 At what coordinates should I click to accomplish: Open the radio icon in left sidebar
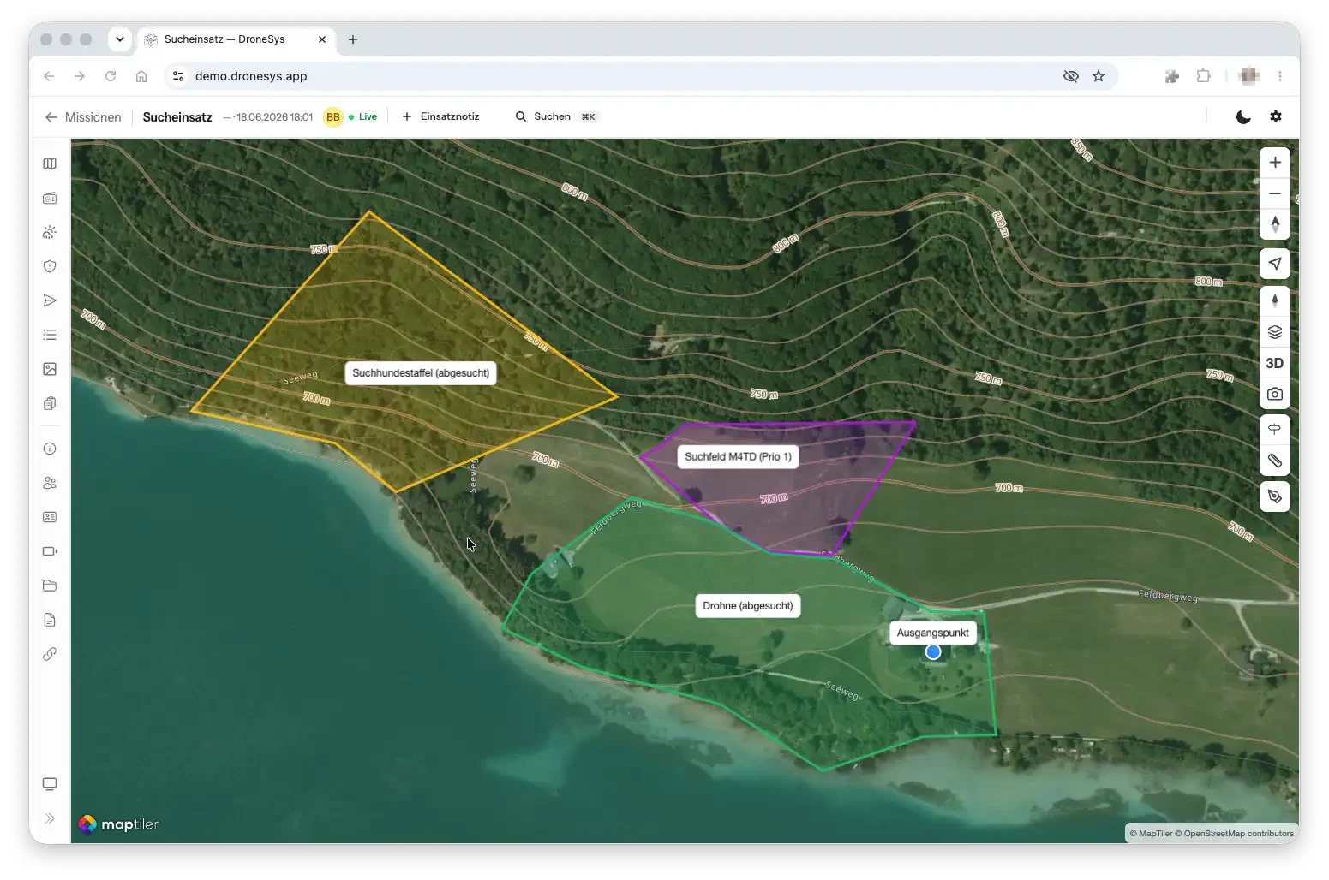[50, 198]
